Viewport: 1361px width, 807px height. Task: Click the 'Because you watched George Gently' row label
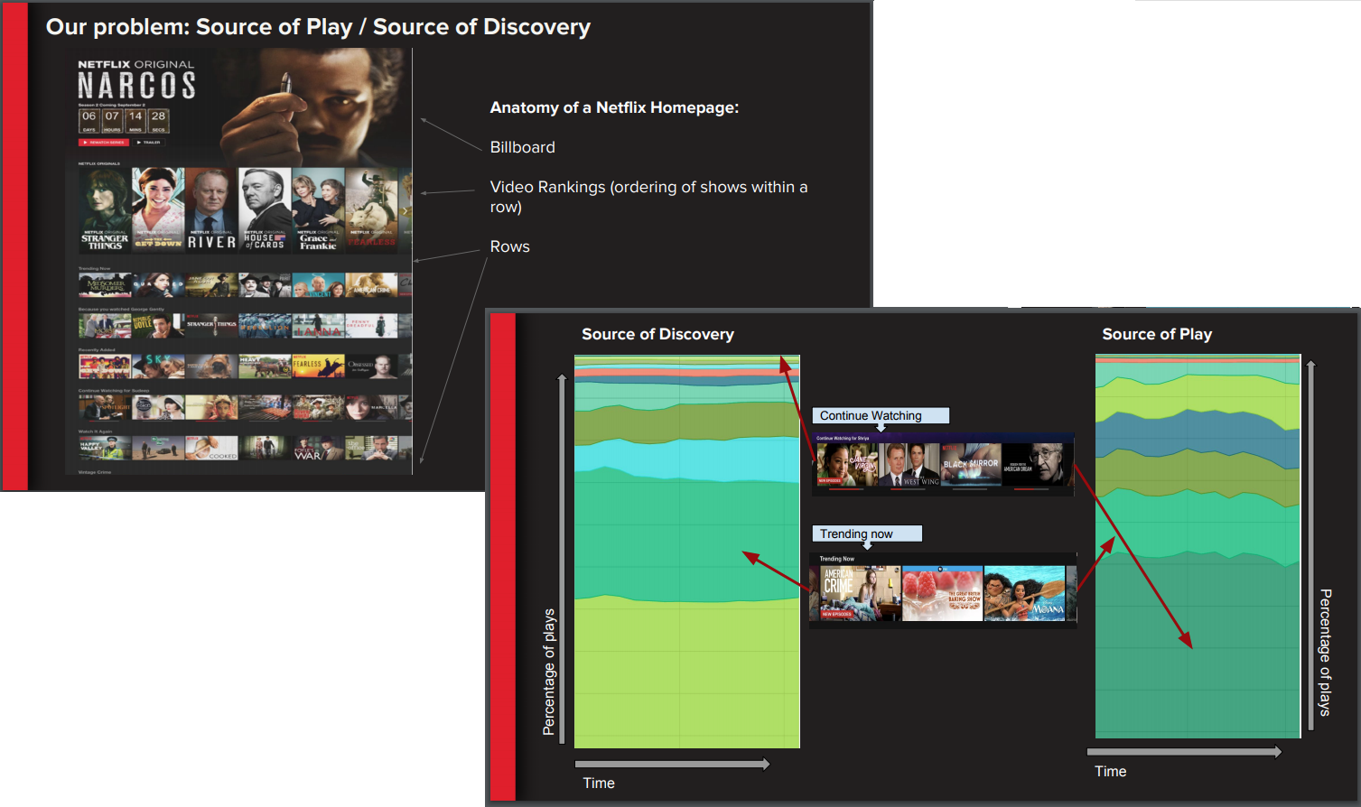pos(121,310)
